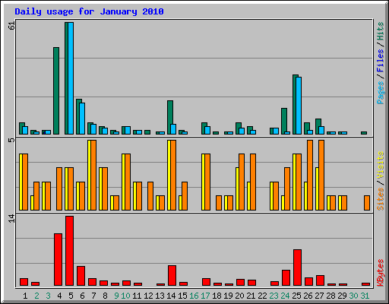The image size is (389, 304).
Task: Click the '5' visits axis maximum value
Action: (x=11, y=140)
